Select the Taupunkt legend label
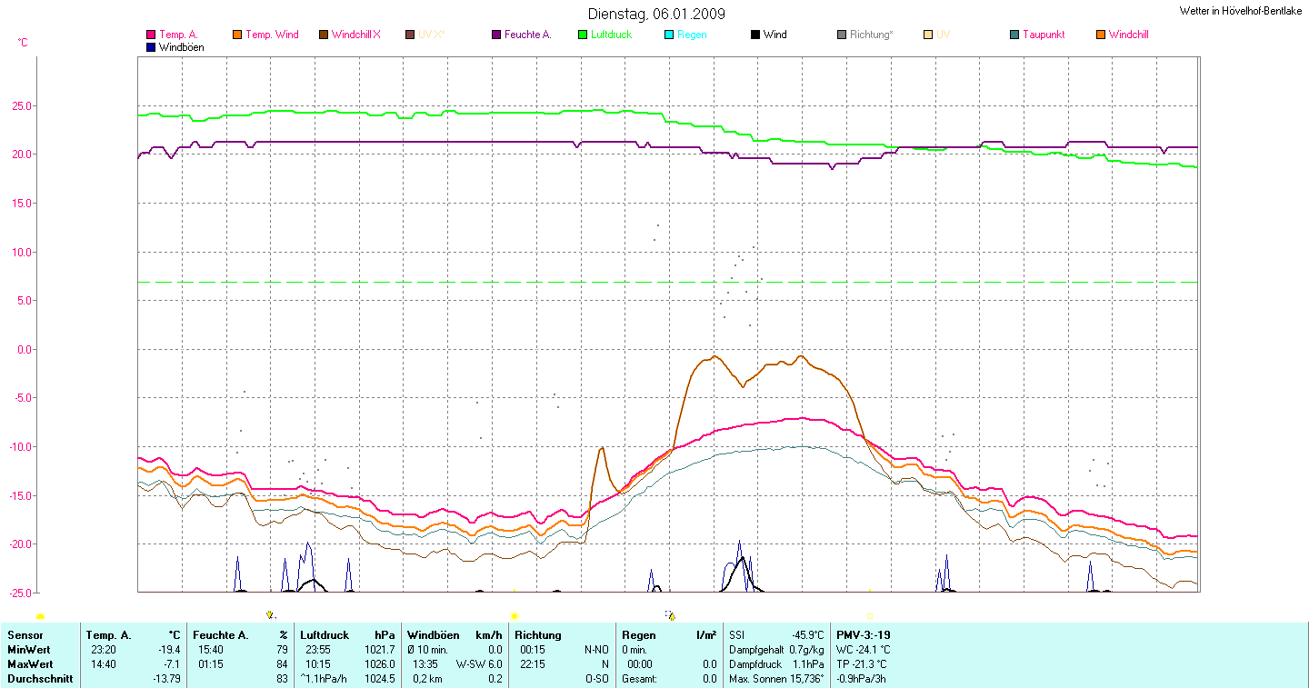Viewport: 1309px width, 688px height. click(1044, 35)
